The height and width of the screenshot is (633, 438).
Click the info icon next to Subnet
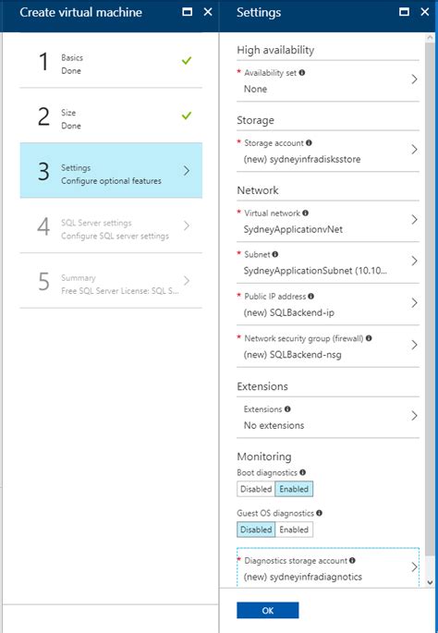pos(275,254)
